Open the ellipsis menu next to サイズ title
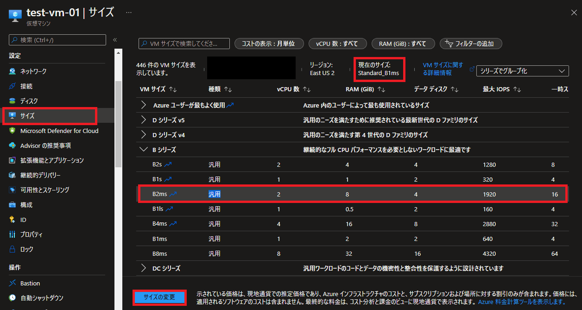Screen dimensions: 582x310 pos(129,13)
